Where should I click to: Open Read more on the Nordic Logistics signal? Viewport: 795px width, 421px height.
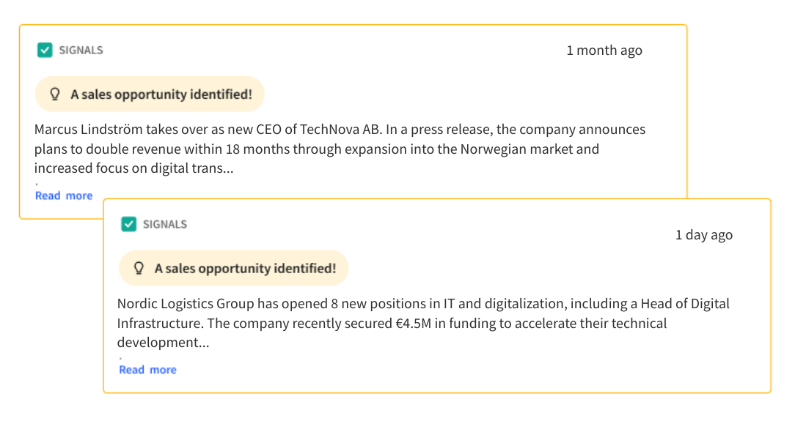click(x=147, y=370)
